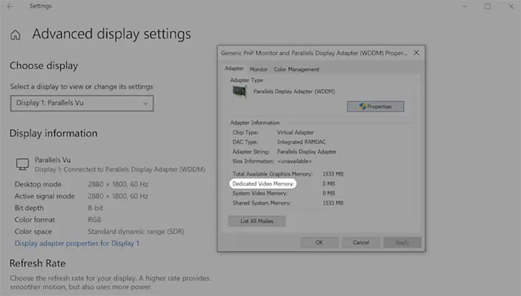Open the Color Management tab

tap(297, 69)
